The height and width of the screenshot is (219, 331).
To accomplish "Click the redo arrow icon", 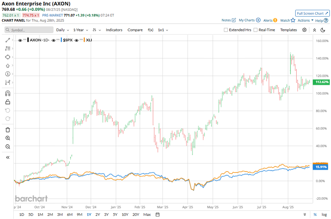I will pyautogui.click(x=8, y=119).
